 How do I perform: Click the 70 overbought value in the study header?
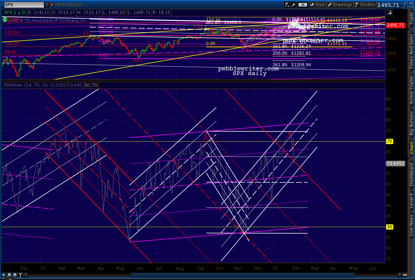95,85
